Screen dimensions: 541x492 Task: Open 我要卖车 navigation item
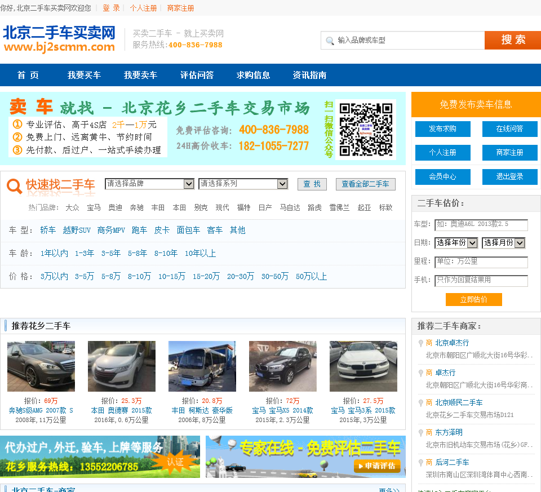[140, 75]
